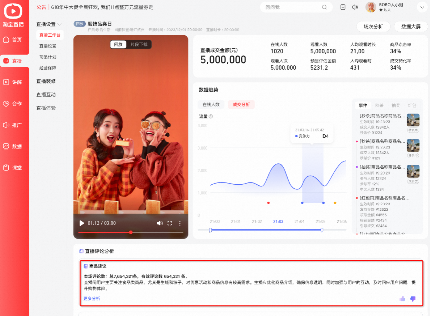
Task: Switch to the 片段下载 tab
Action: pyautogui.click(x=139, y=44)
